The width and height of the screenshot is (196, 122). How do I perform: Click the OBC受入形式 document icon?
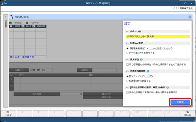[x=11, y=17]
